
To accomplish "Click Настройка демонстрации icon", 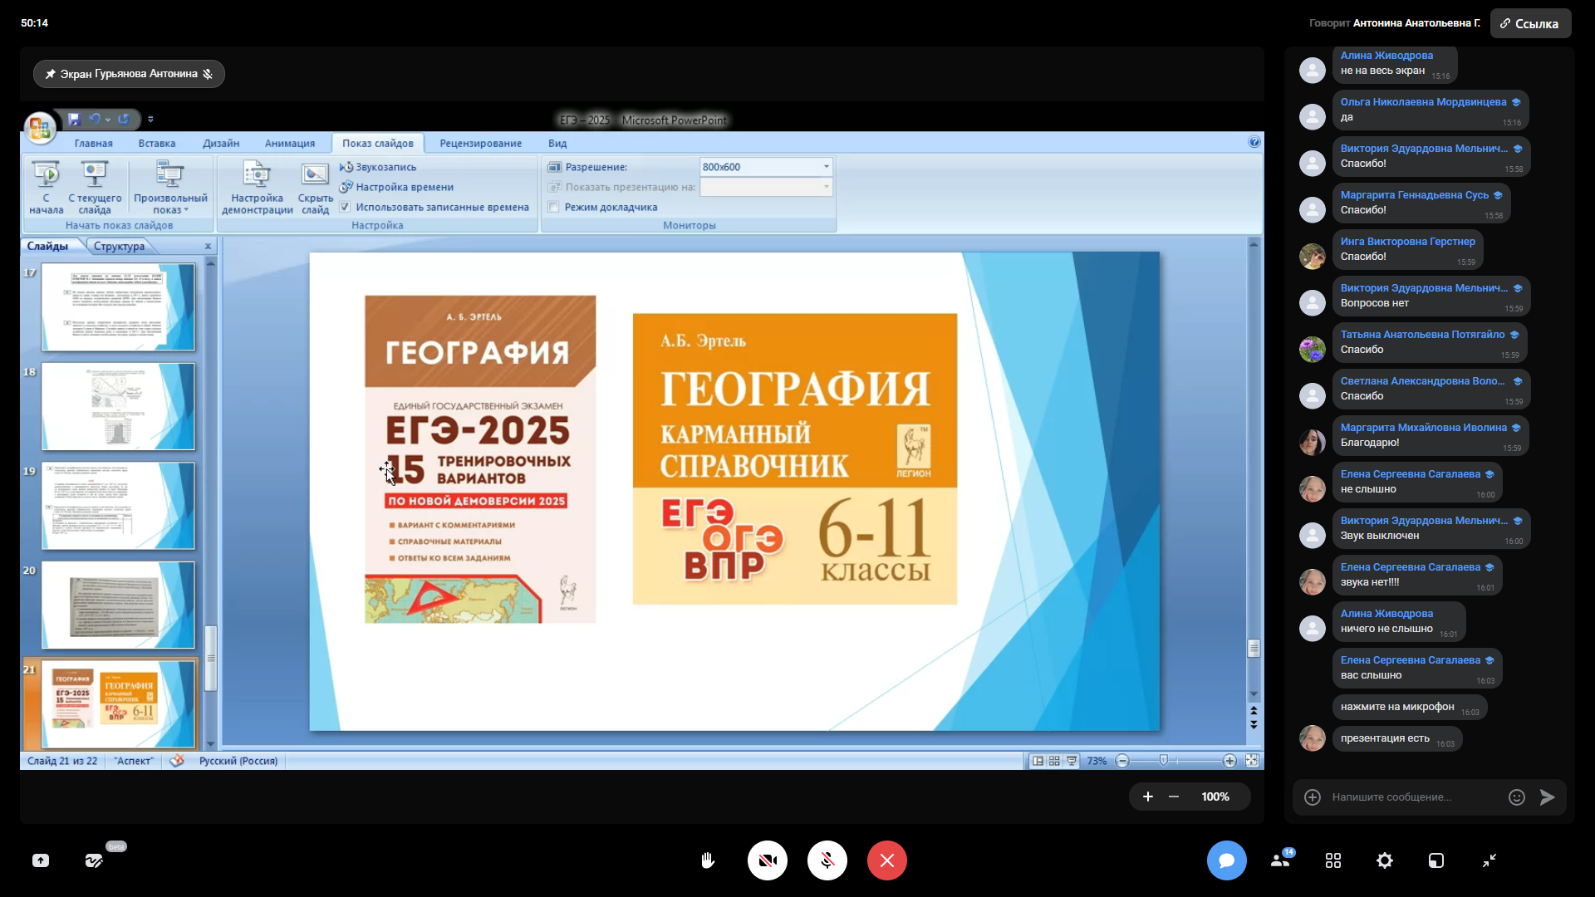I will pos(258,188).
